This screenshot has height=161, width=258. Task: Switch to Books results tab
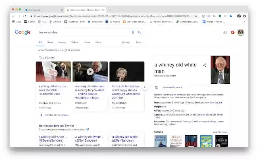coord(87,42)
